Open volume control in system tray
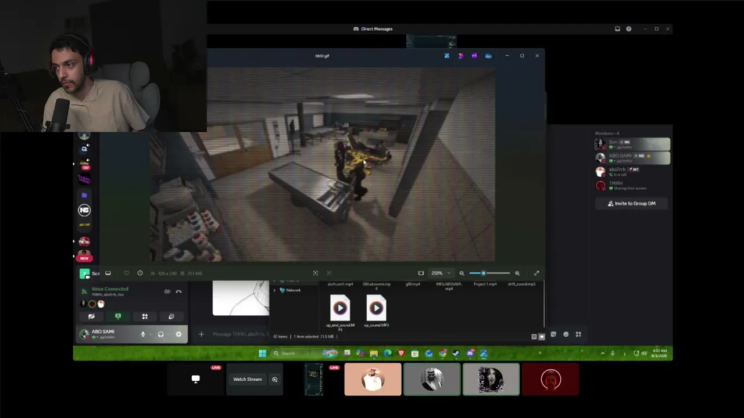The height and width of the screenshot is (418, 744). coord(644,353)
